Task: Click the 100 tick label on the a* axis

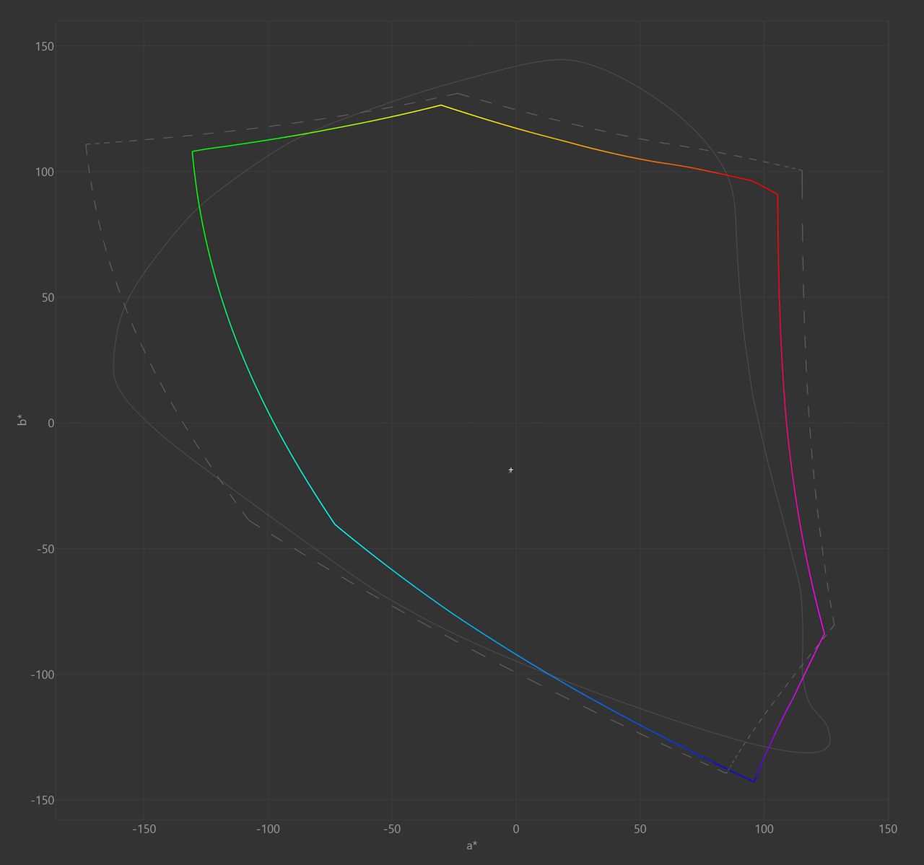Action: (764, 829)
